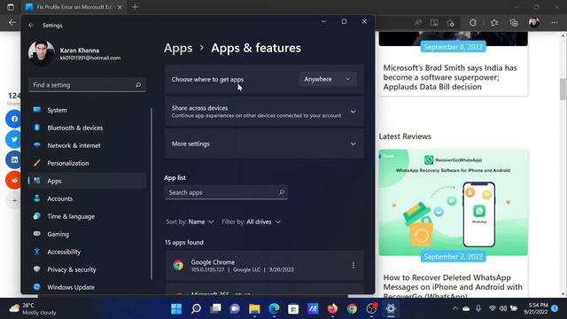
Task: Click Edge tab actions menu icon
Action: (11, 7)
